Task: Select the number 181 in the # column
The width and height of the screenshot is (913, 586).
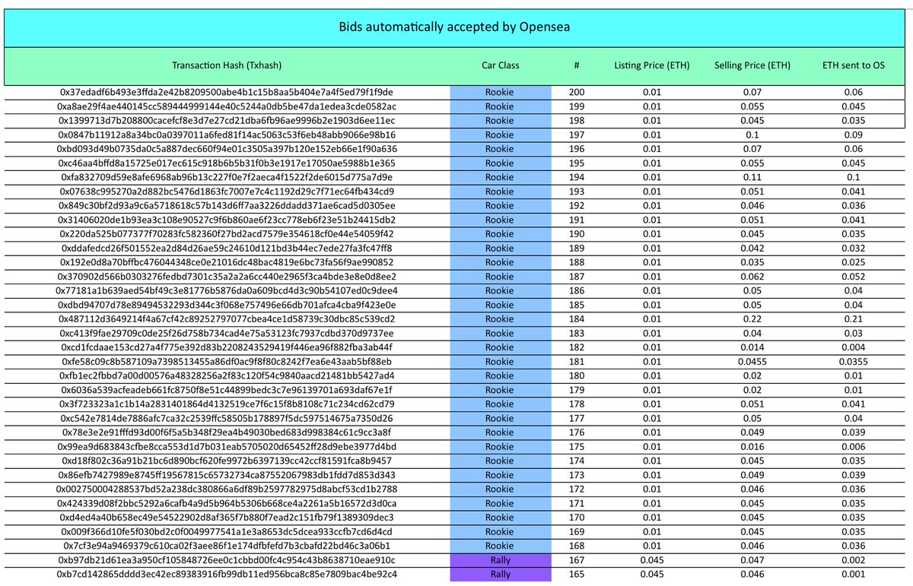Action: click(577, 361)
